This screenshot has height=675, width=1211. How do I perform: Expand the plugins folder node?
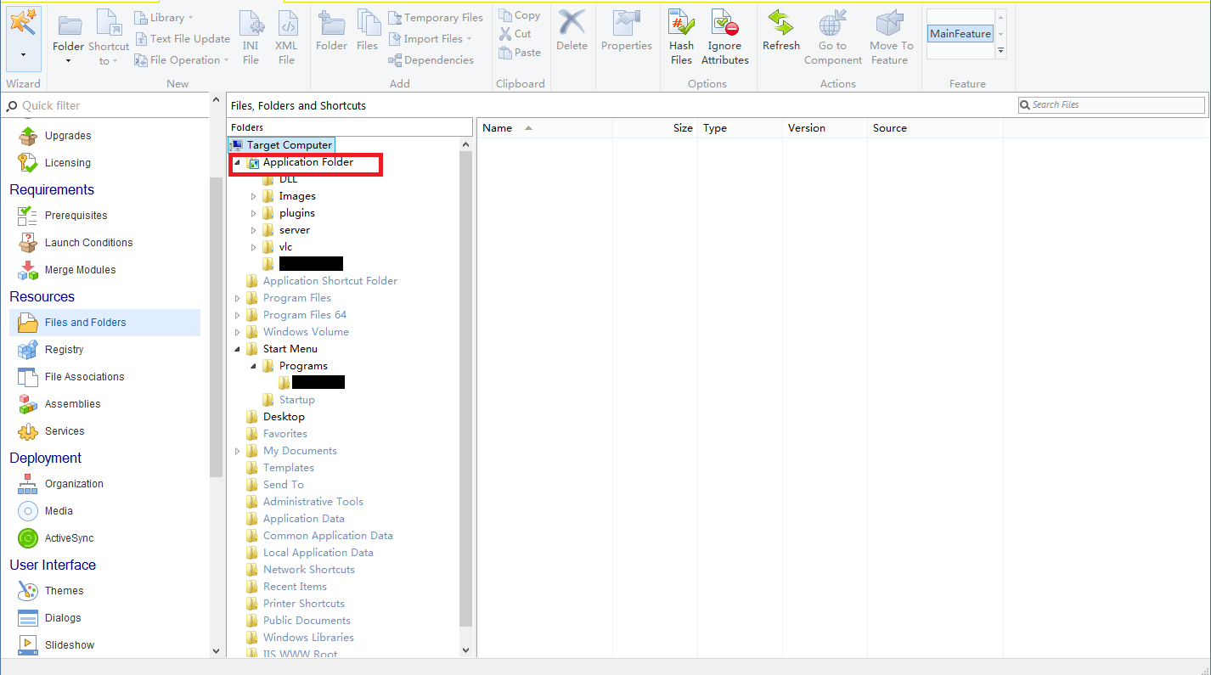point(253,213)
